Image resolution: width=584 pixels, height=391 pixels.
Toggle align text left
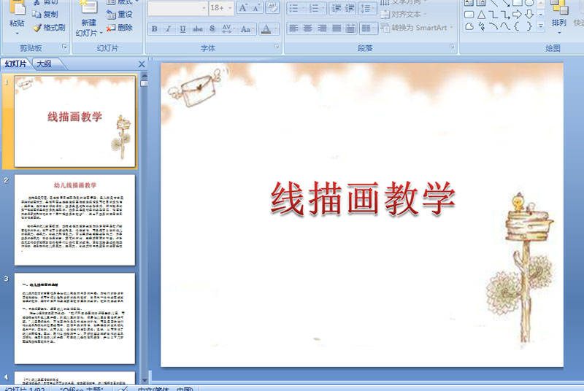(294, 28)
